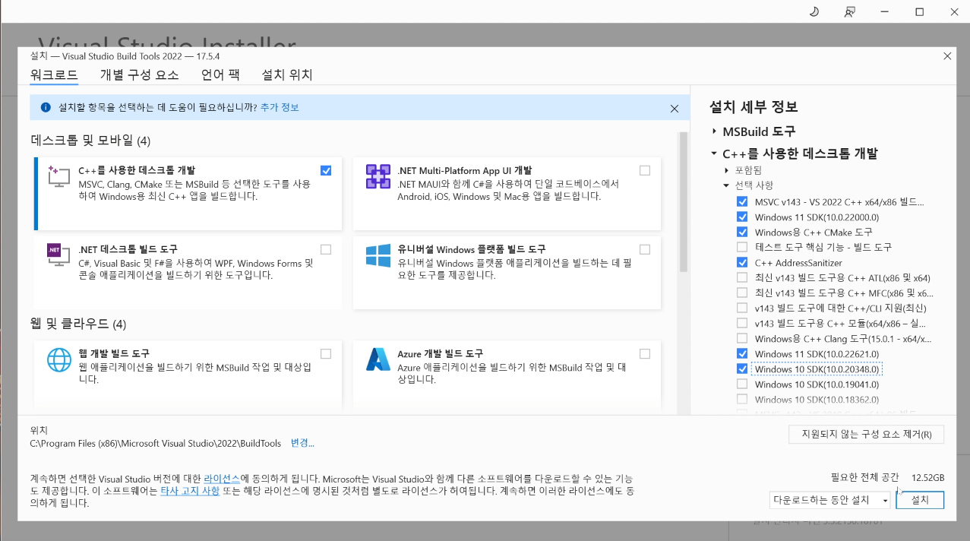Switch to the 워크로드 tab
The width and height of the screenshot is (970, 541).
click(x=54, y=75)
